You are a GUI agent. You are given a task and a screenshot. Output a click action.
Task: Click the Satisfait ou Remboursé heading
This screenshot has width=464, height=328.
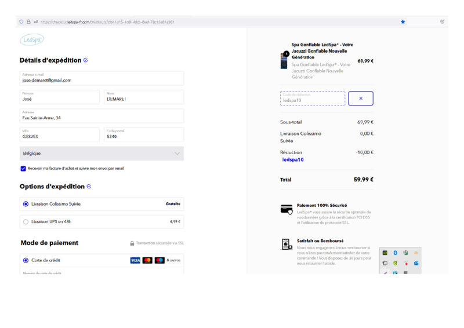320,240
